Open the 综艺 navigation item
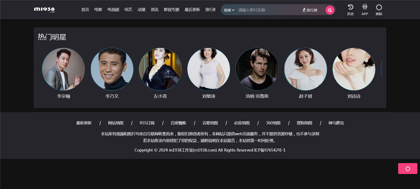The height and width of the screenshot is (189, 420). pos(128,10)
